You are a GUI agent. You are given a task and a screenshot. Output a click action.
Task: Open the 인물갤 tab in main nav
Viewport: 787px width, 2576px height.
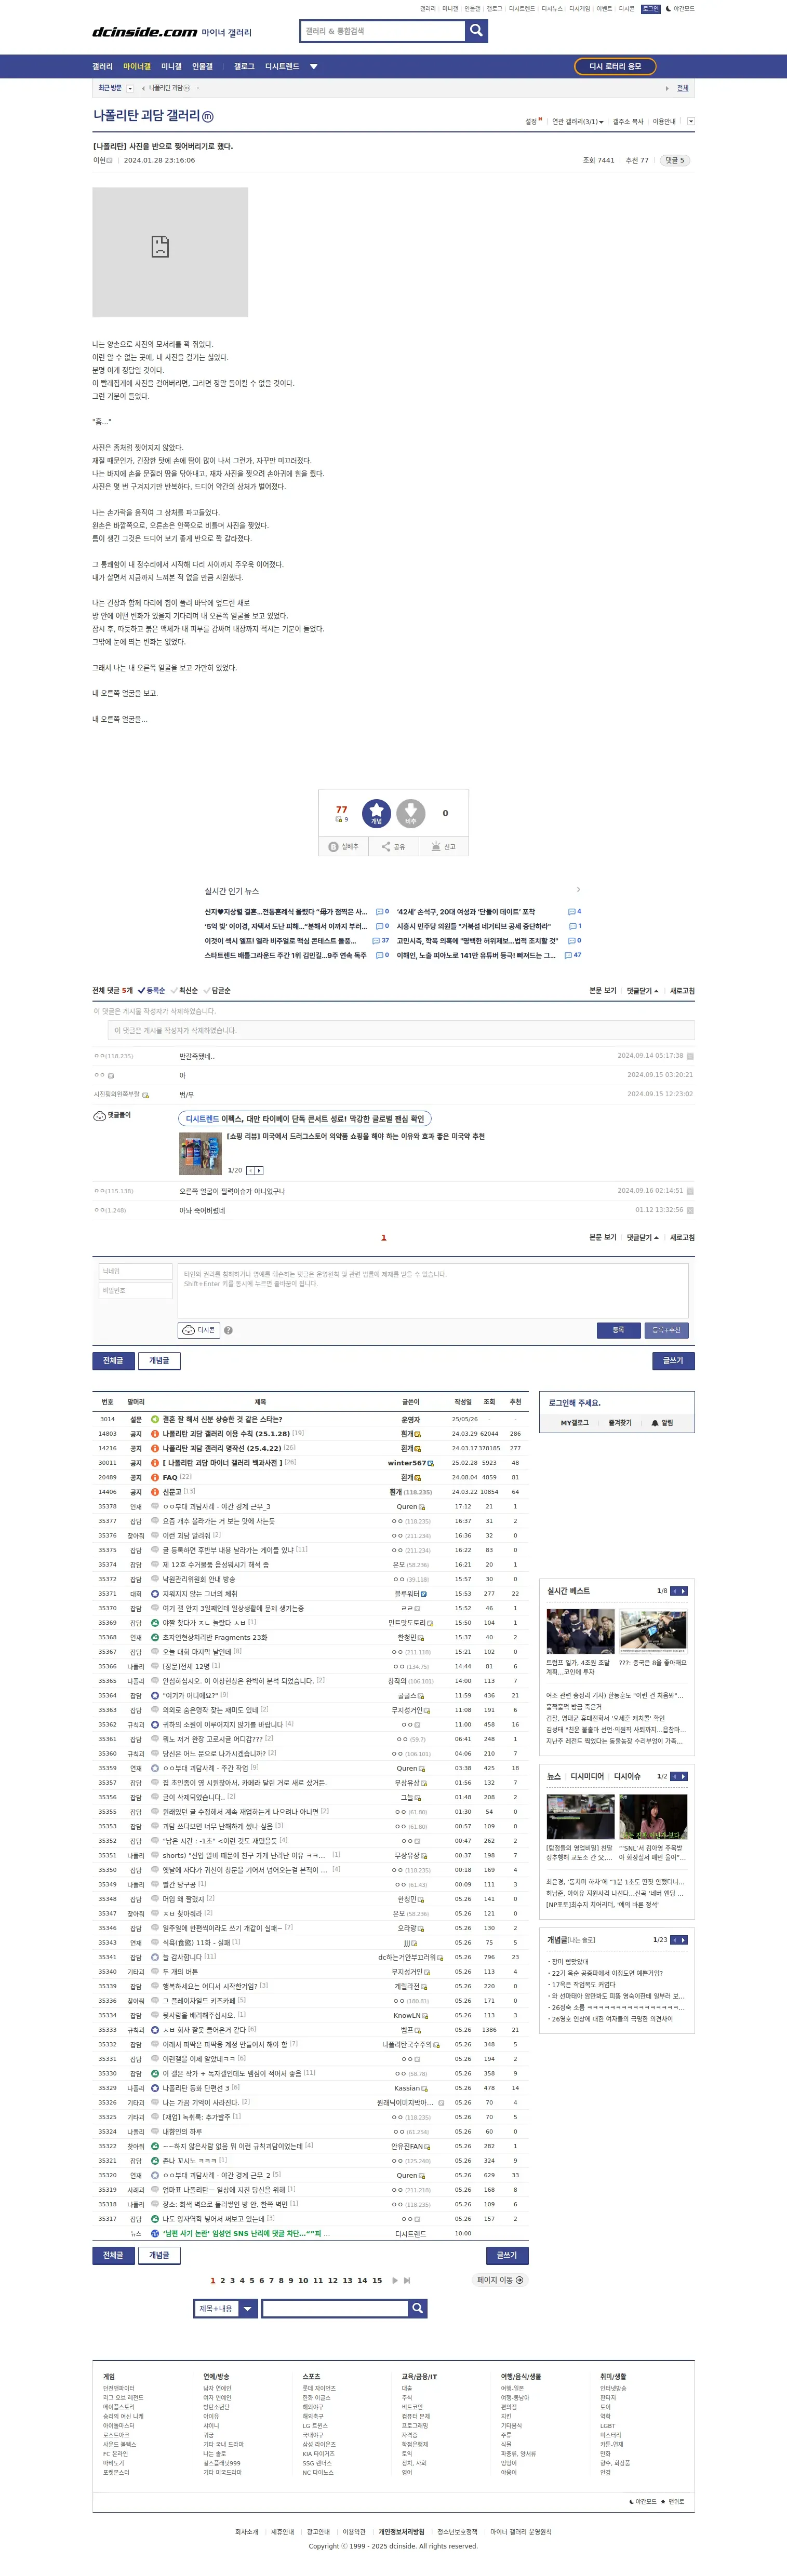202,67
